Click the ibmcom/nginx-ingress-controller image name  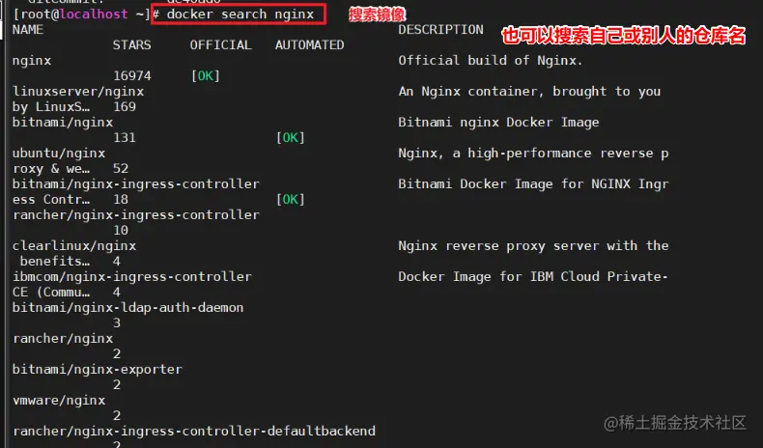pos(132,277)
